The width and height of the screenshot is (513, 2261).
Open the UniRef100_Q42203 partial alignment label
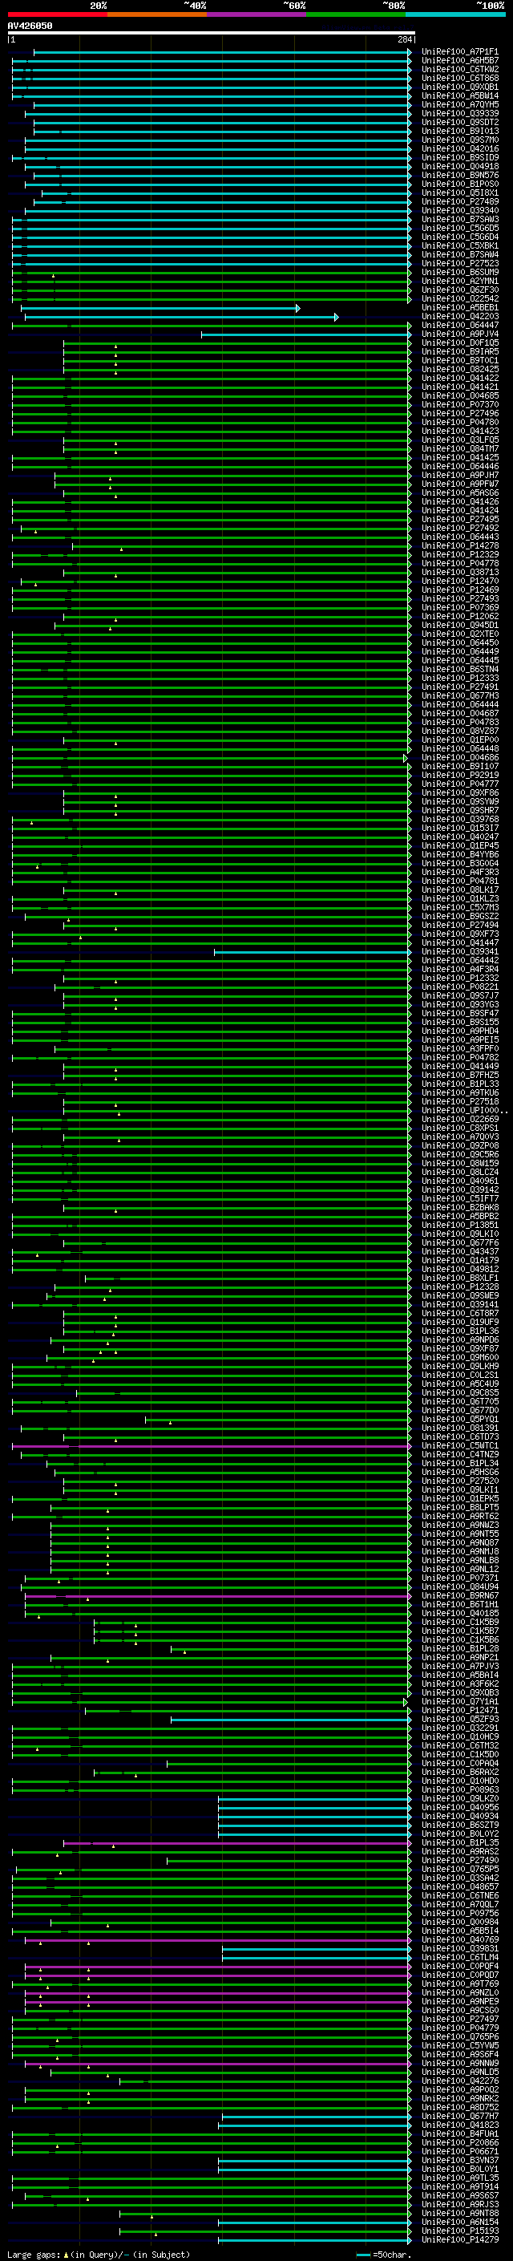click(x=459, y=317)
